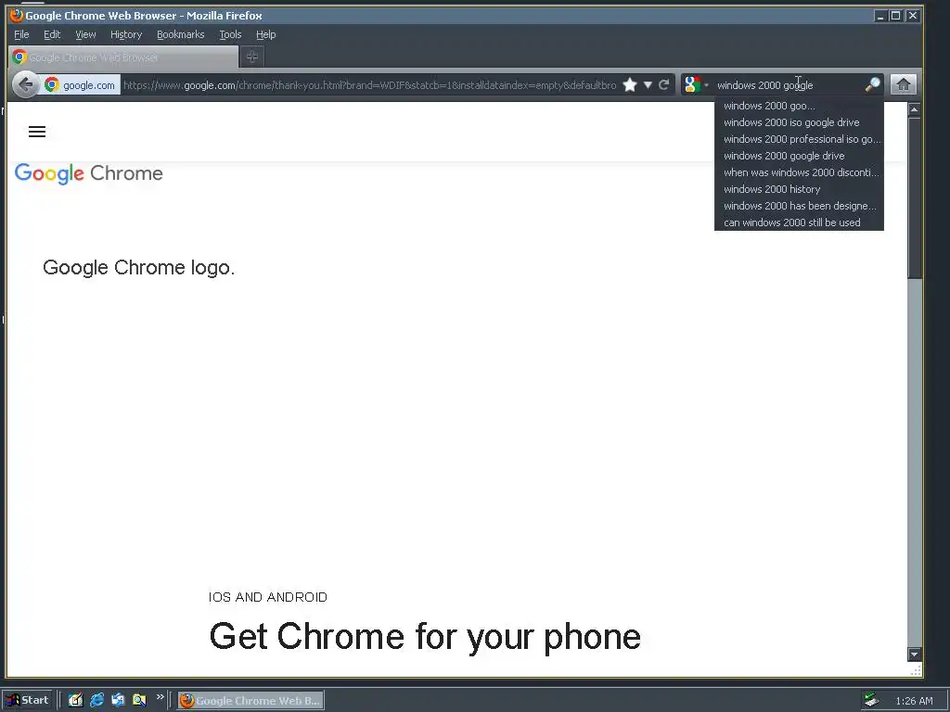950x712 pixels.
Task: Launch Internet Explorer from Quick Launch
Action: [x=96, y=701]
